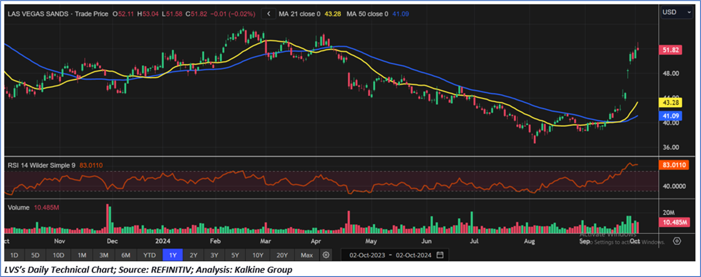Show the Max time range
Image resolution: width=701 pixels, height=277 pixels.
(306, 255)
